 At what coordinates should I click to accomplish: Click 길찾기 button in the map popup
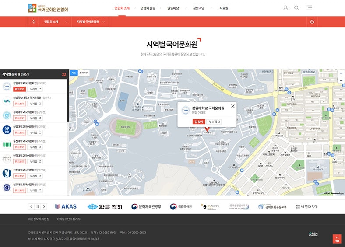[x=199, y=122]
